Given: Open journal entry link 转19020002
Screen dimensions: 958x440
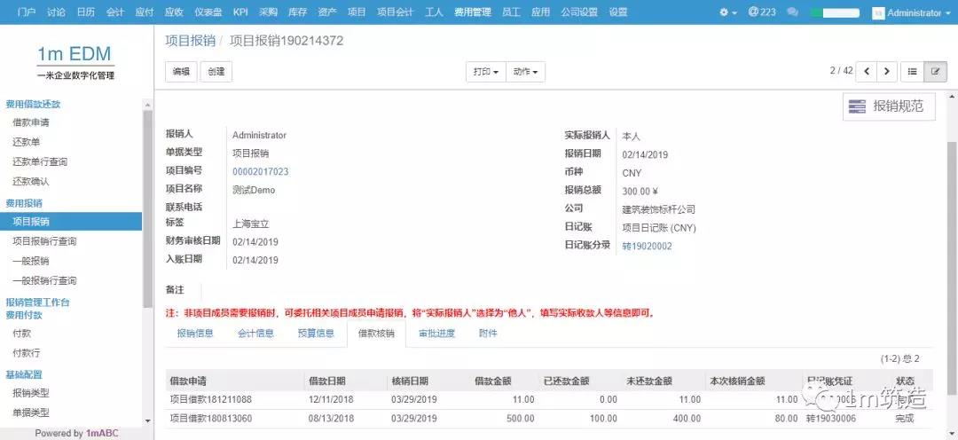Looking at the screenshot, I should point(647,246).
